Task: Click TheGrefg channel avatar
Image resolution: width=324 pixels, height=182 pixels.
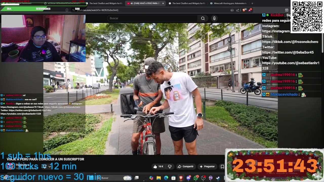Action: [10, 166]
